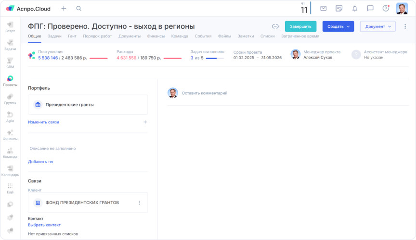Viewport: 416px width, 240px height.
Task: Click the briefcase icon of Президентские гранты
Action: pos(38,105)
